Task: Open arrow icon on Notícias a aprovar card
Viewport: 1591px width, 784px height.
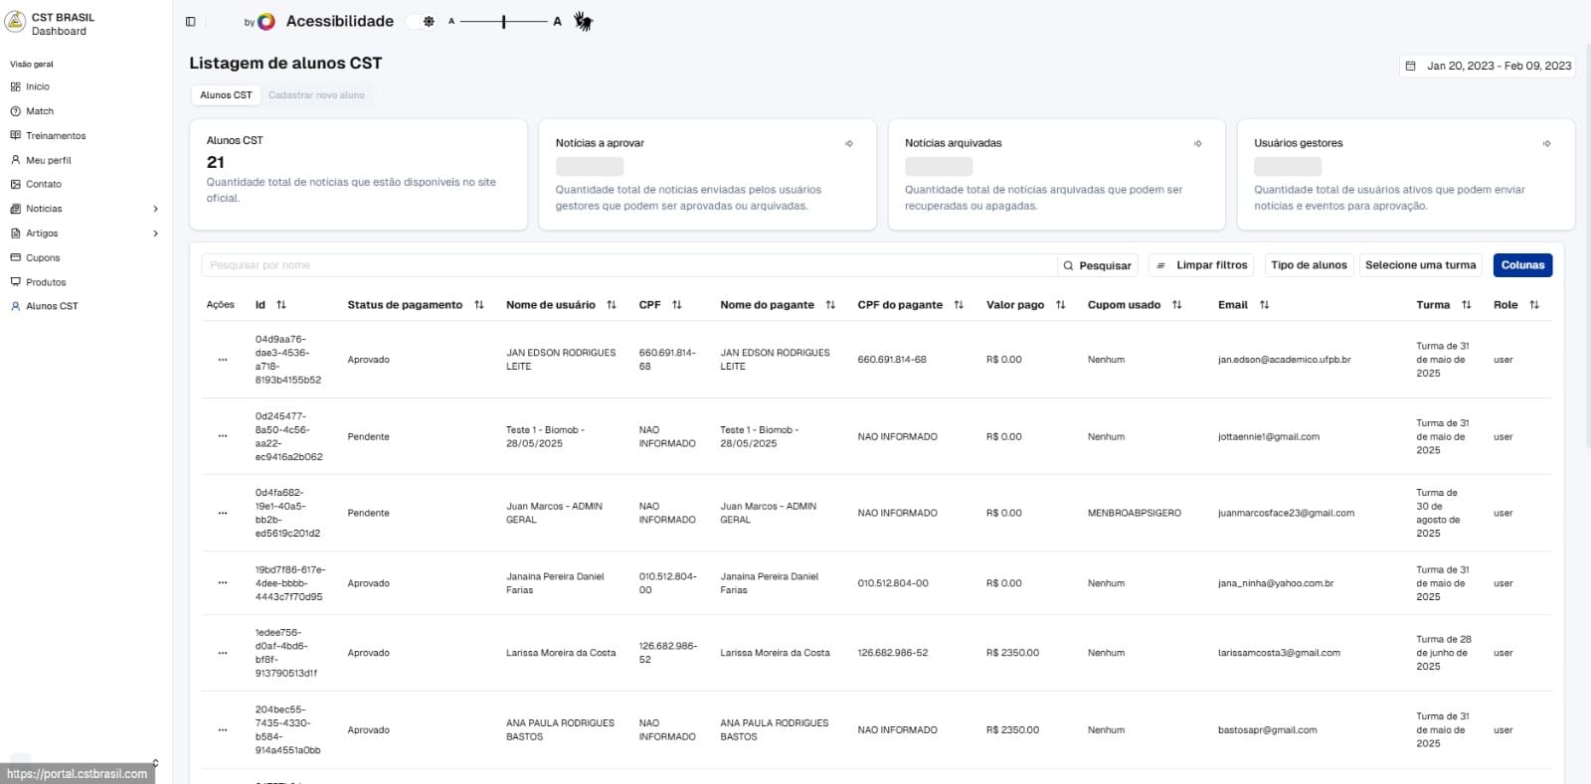Action: click(849, 144)
